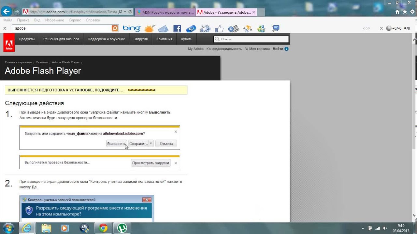The width and height of the screenshot is (417, 234).
Task: Refresh the page with reload icon
Action: click(130, 12)
